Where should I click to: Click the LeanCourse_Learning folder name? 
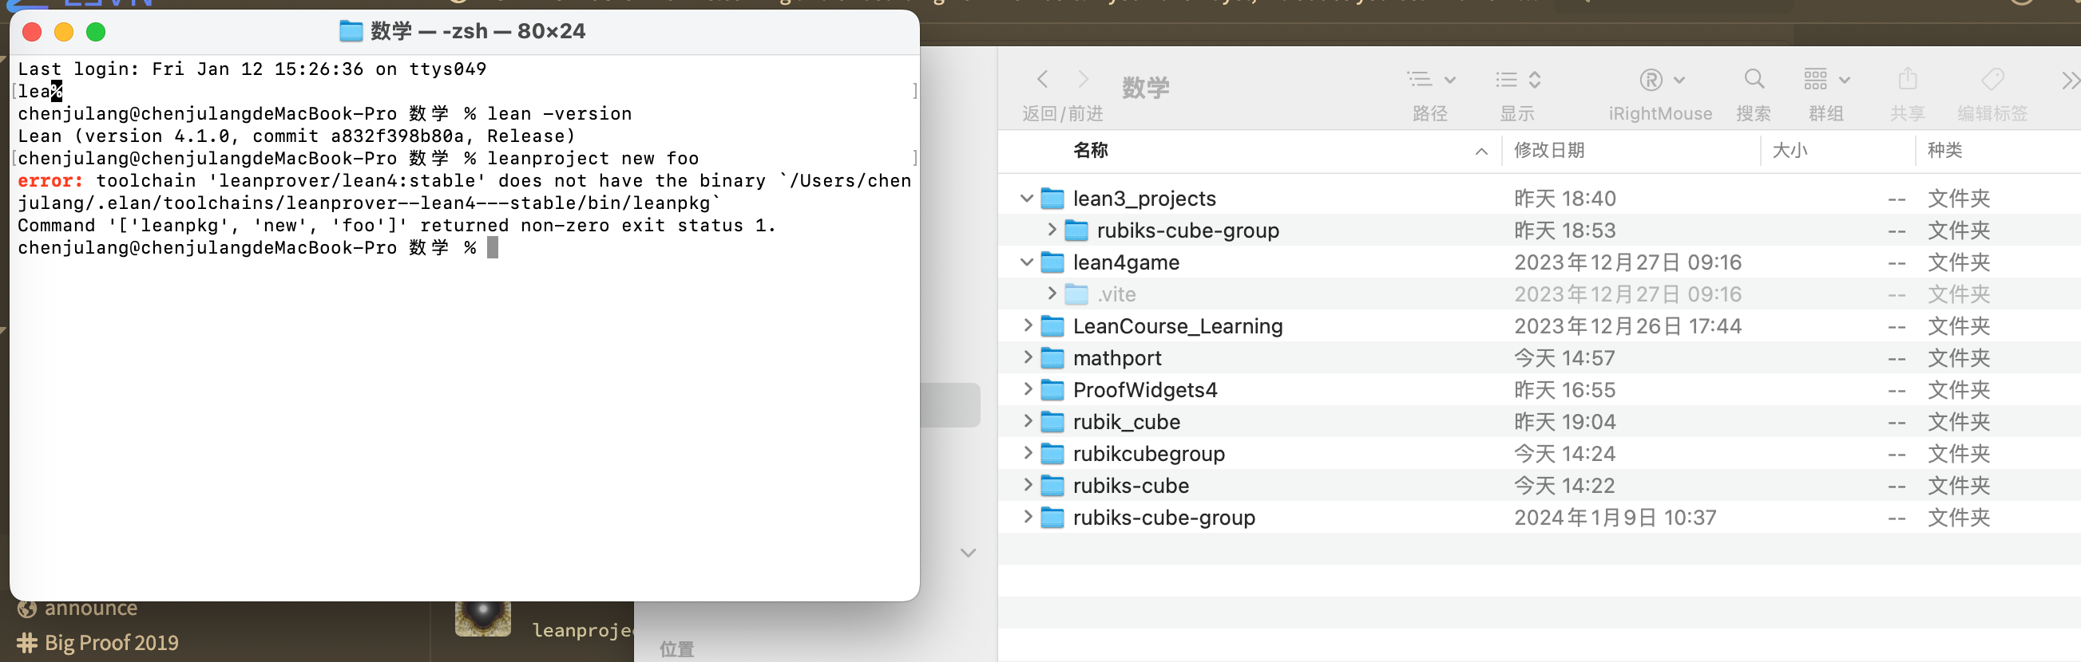tap(1178, 326)
